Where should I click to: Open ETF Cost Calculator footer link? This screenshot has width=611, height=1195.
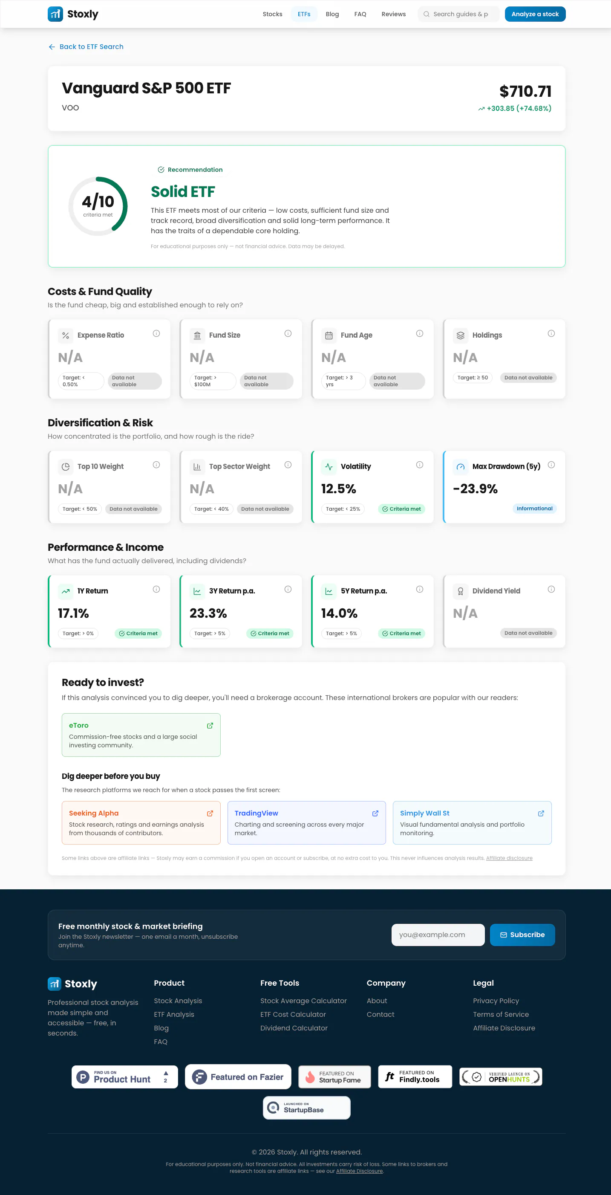(293, 1015)
